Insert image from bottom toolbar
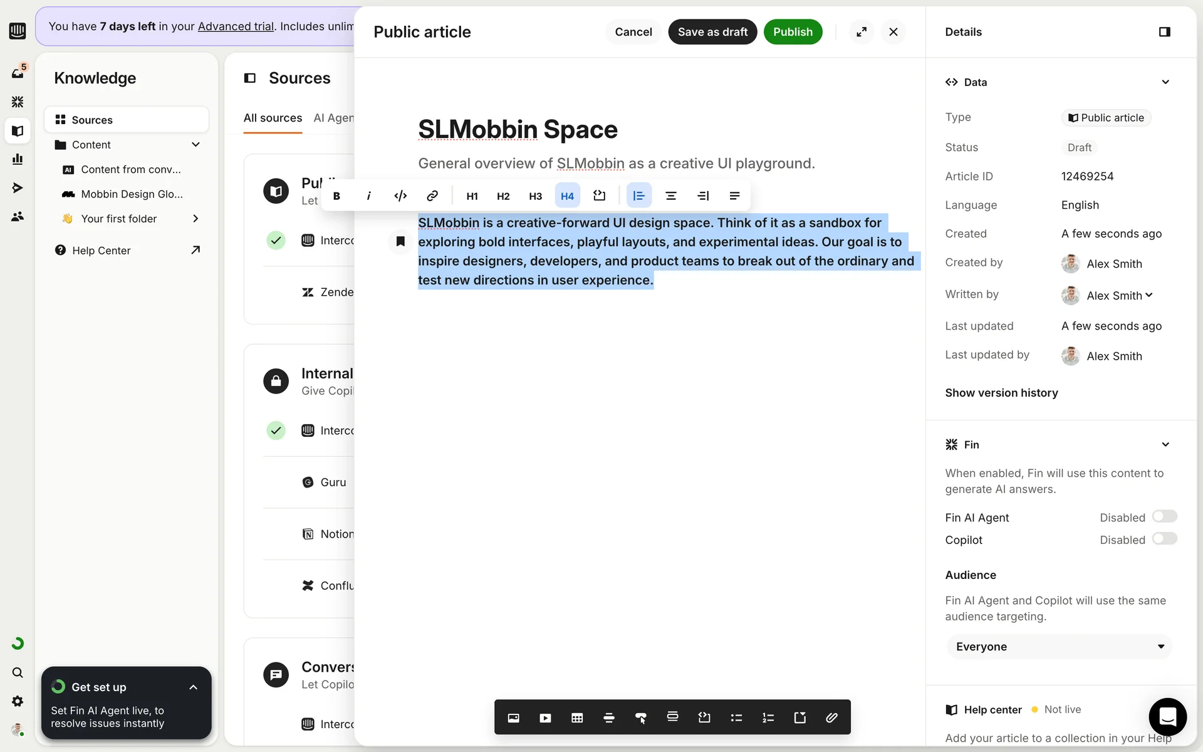 (513, 718)
